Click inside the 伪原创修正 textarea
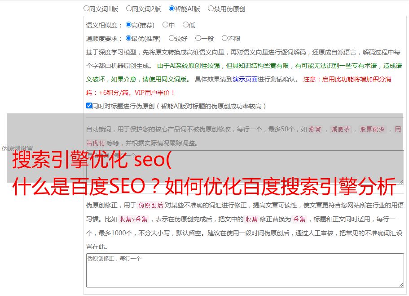The image size is (409, 296). point(245,270)
